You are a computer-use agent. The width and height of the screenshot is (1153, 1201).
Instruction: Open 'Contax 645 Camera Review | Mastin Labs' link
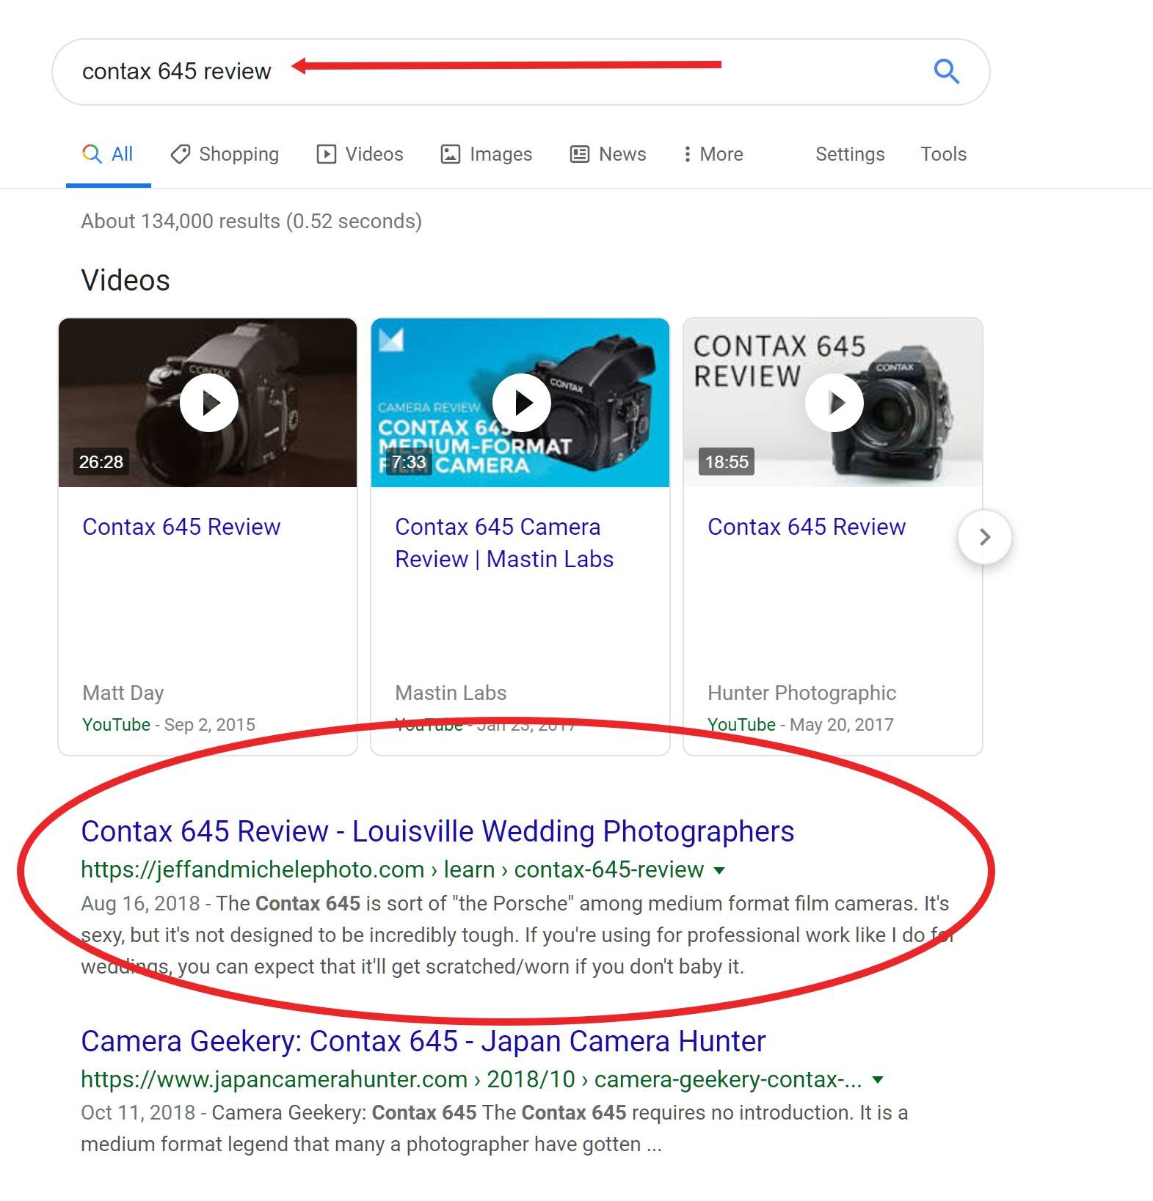(x=504, y=543)
